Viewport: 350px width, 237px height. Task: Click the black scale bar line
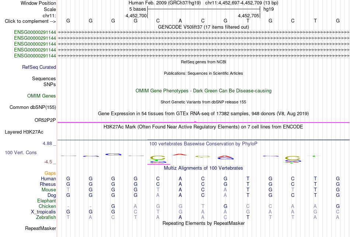tap(204, 9)
